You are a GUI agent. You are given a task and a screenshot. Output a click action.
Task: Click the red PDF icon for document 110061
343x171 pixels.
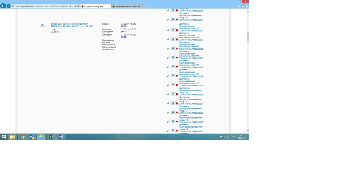[177, 48]
